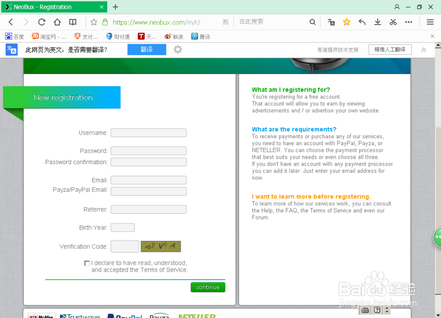Open the 百度 bookmark
This screenshot has width=441, height=318.
pyautogui.click(x=15, y=37)
